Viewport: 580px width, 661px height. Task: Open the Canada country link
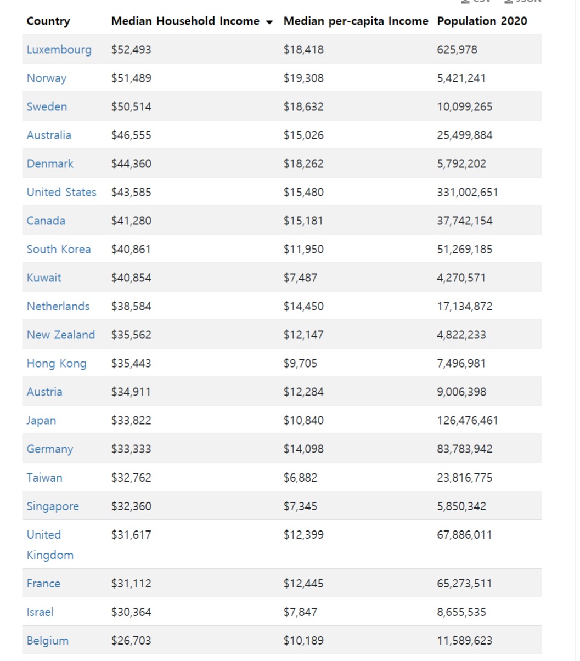tap(46, 221)
